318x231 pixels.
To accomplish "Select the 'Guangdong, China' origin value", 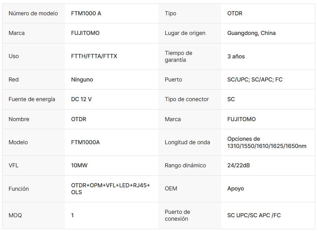I will pos(251,33).
